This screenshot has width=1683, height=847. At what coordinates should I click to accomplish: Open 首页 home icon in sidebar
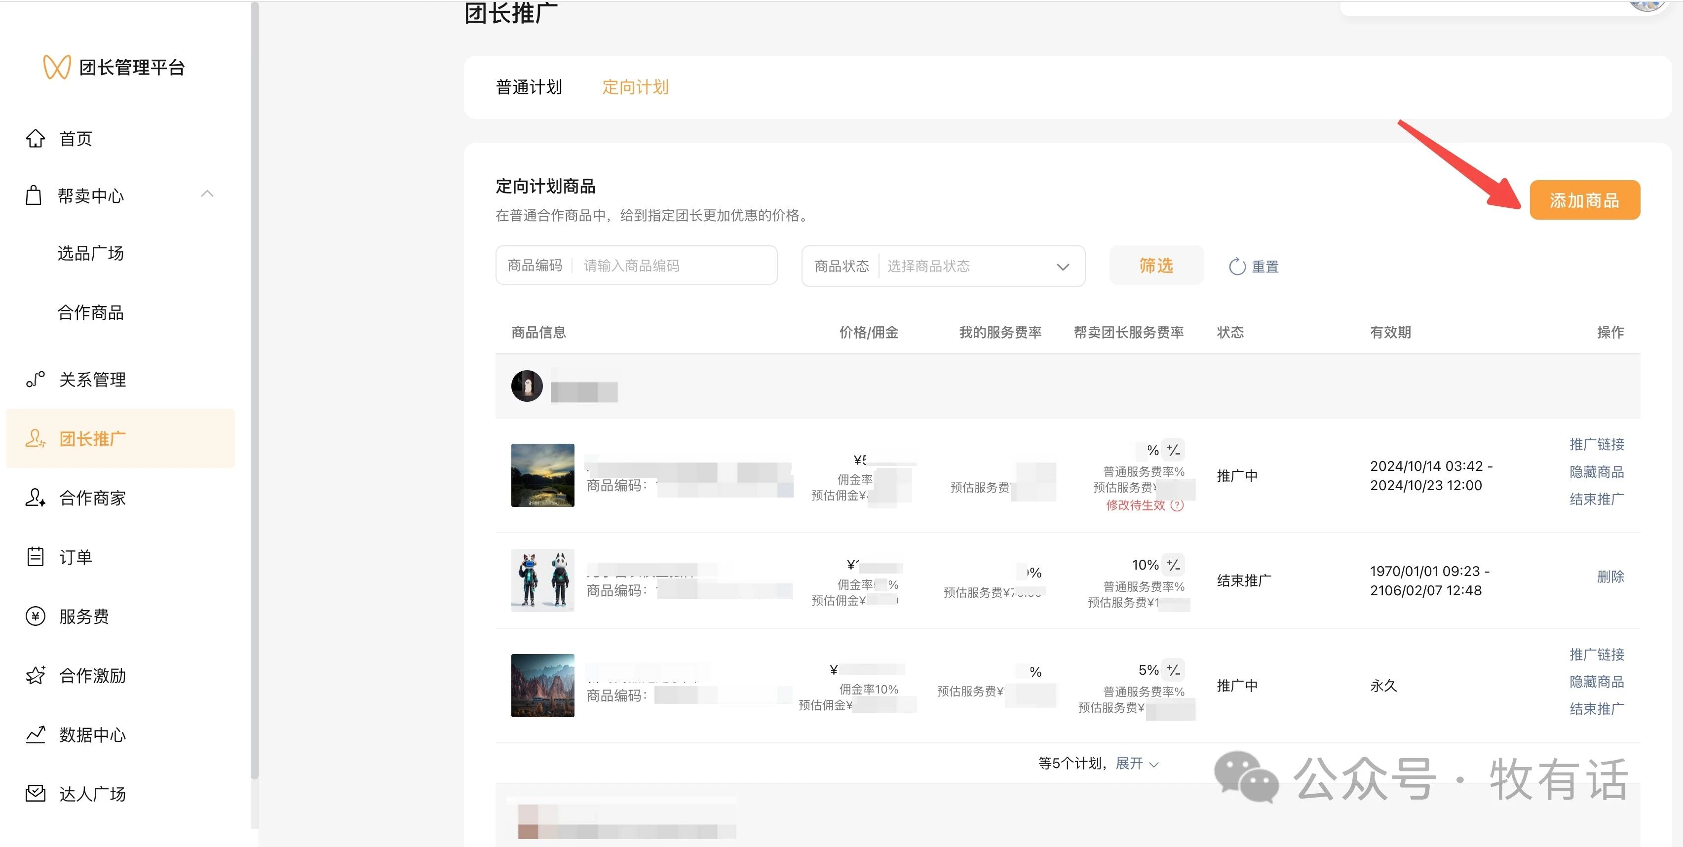(35, 138)
